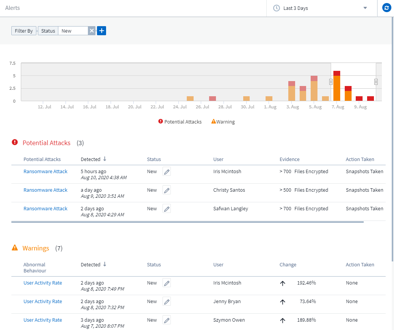The width and height of the screenshot is (394, 330).
Task: Click the left chart range handle
Action: coord(331,81)
